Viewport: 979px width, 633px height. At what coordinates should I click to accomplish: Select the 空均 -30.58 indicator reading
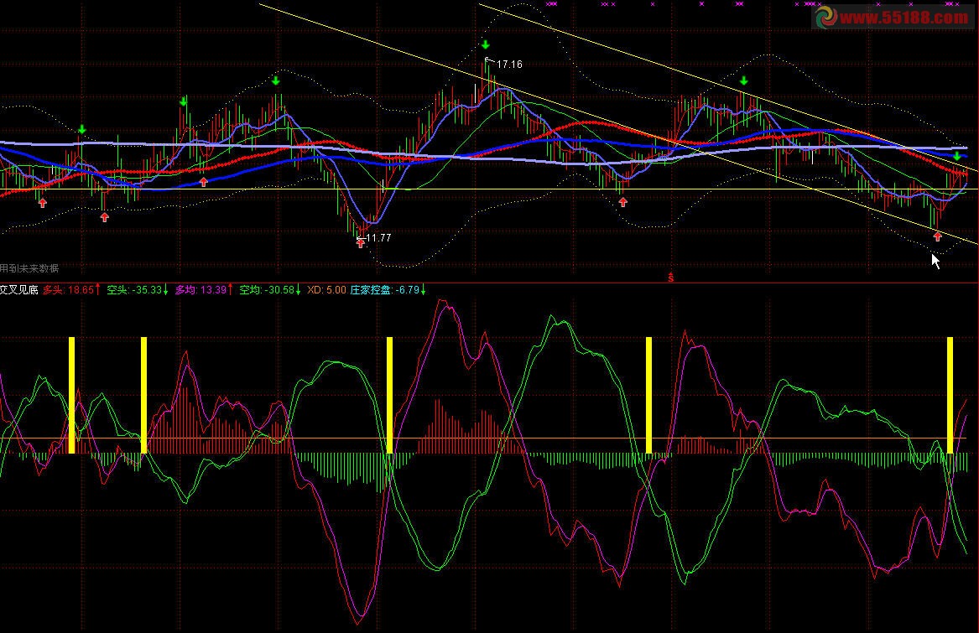pos(267,290)
